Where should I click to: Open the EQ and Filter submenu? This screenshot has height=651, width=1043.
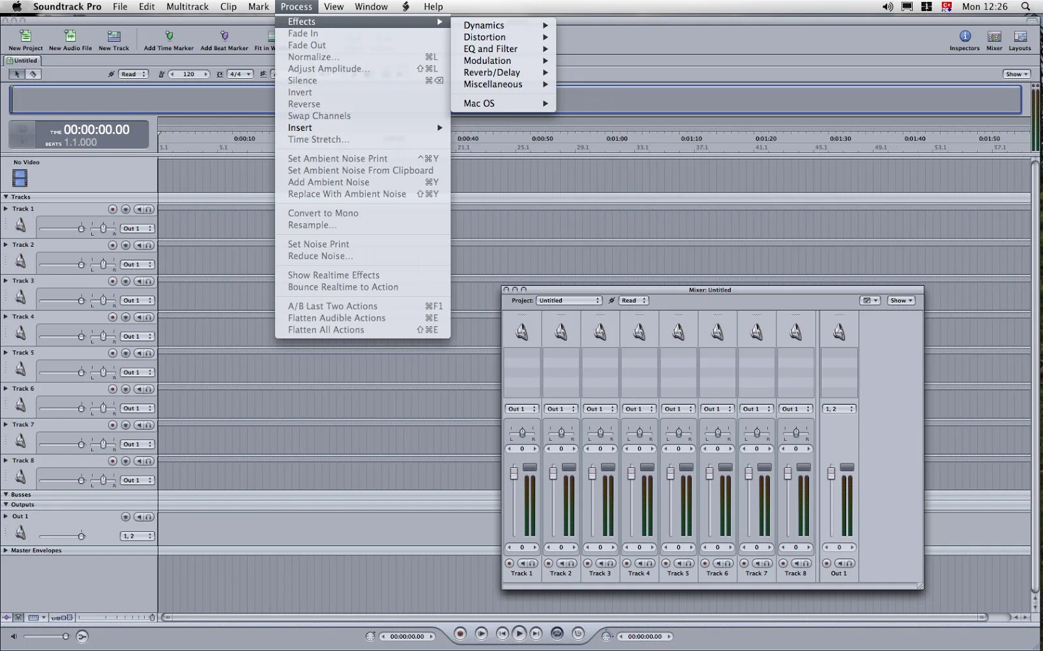503,49
